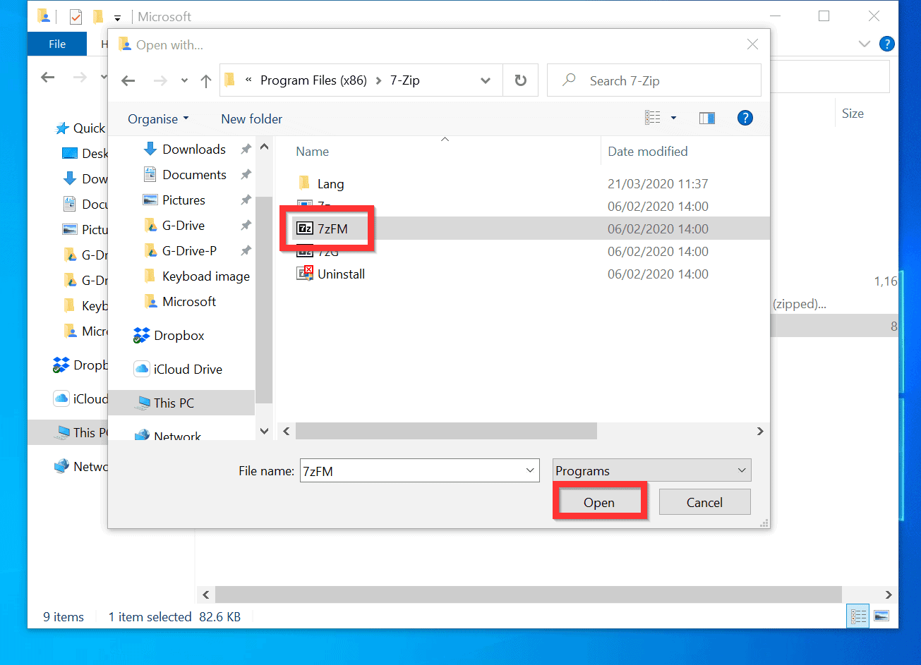Click the Search 7-Zip box
The height and width of the screenshot is (665, 921).
[x=654, y=80]
